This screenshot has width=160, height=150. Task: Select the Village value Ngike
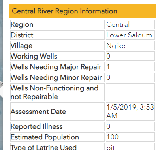(x=116, y=46)
